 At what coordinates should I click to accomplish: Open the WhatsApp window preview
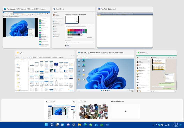(x=156, y=71)
